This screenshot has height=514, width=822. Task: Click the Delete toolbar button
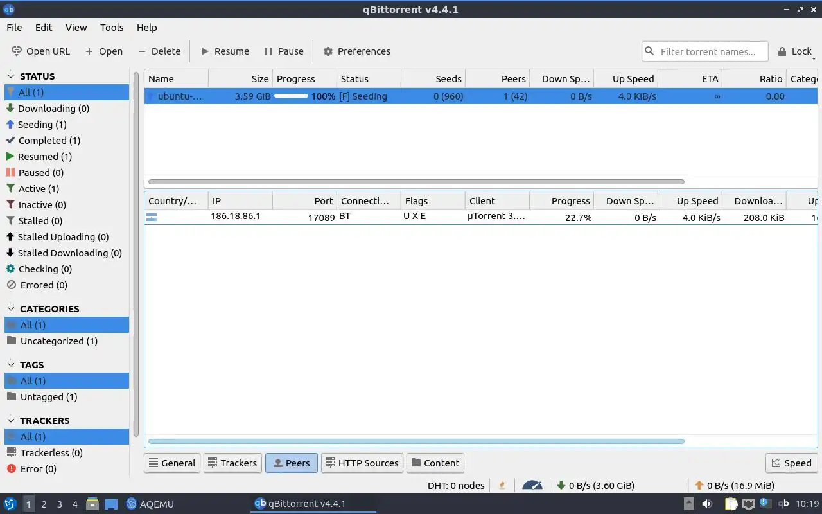click(159, 51)
